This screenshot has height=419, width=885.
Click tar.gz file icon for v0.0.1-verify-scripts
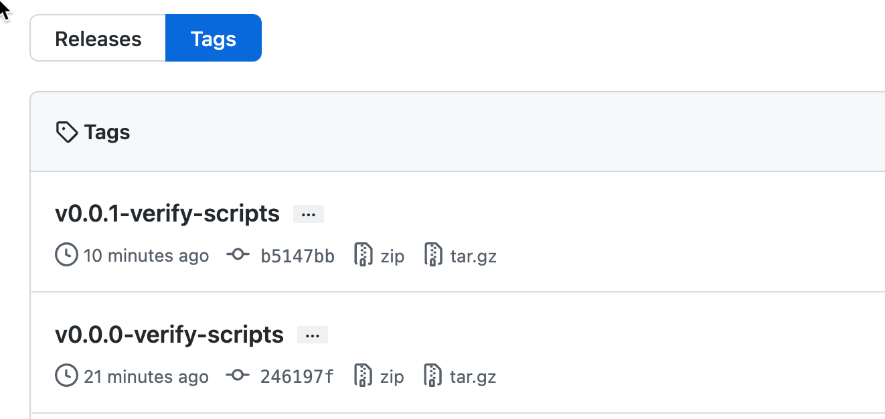(434, 255)
